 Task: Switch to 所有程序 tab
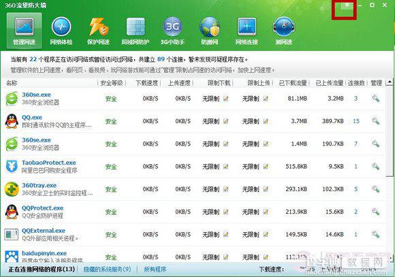(x=155, y=270)
